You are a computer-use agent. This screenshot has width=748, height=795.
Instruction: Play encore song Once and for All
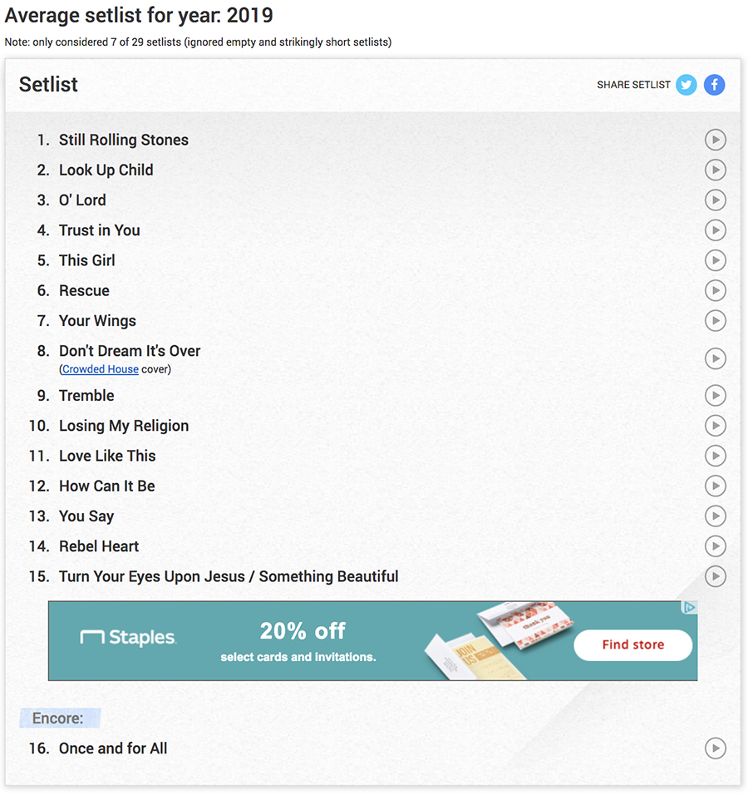[x=715, y=748]
